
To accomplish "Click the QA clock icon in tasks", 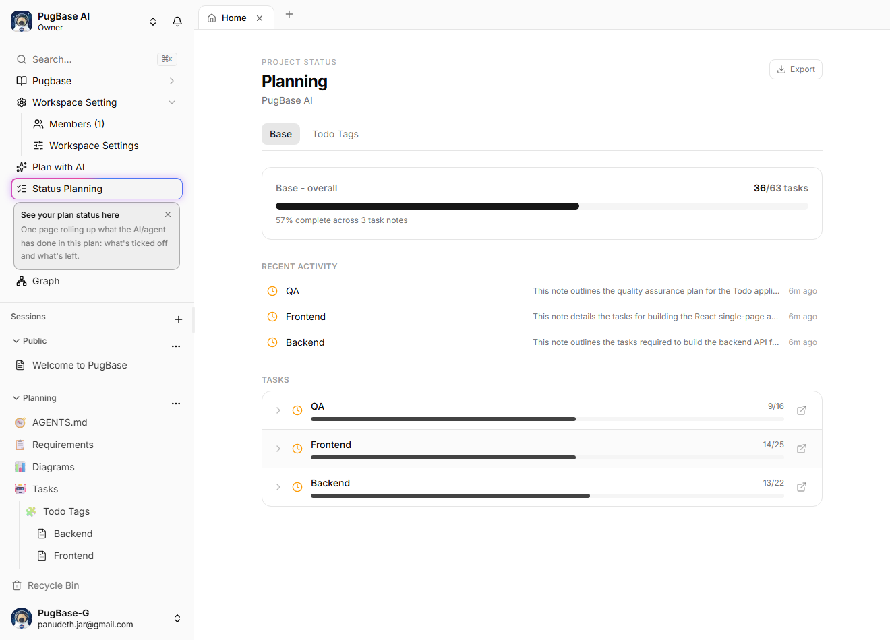I will (297, 410).
